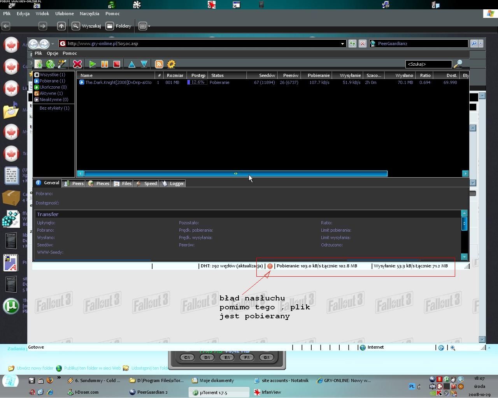Click the add torrent icon in µTorrent toolbar

point(39,64)
